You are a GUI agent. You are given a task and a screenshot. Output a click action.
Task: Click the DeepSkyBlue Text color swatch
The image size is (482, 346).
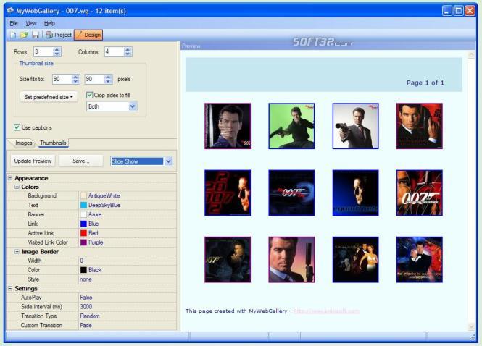click(x=83, y=205)
